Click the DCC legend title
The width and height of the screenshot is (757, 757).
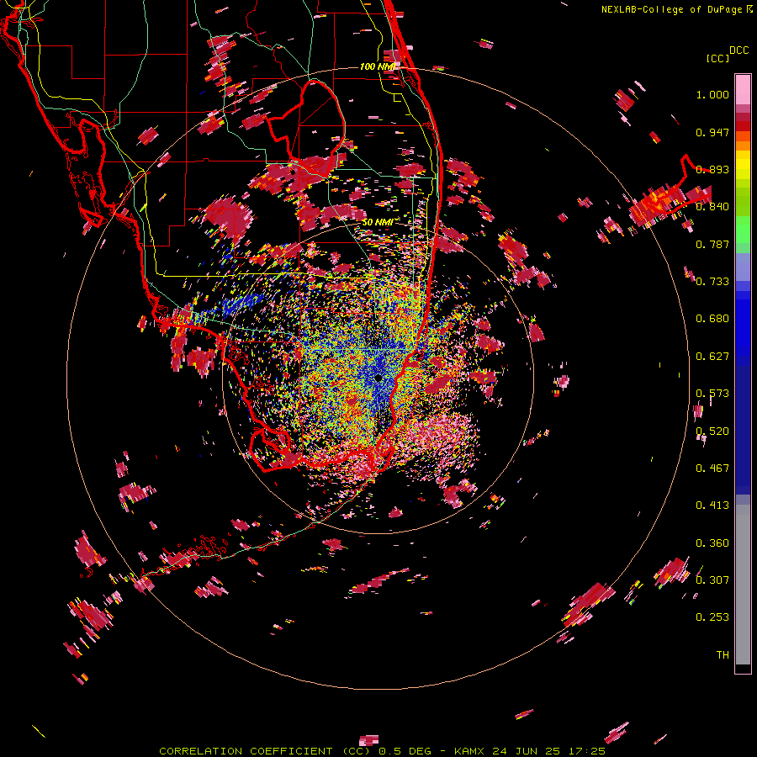coord(738,50)
